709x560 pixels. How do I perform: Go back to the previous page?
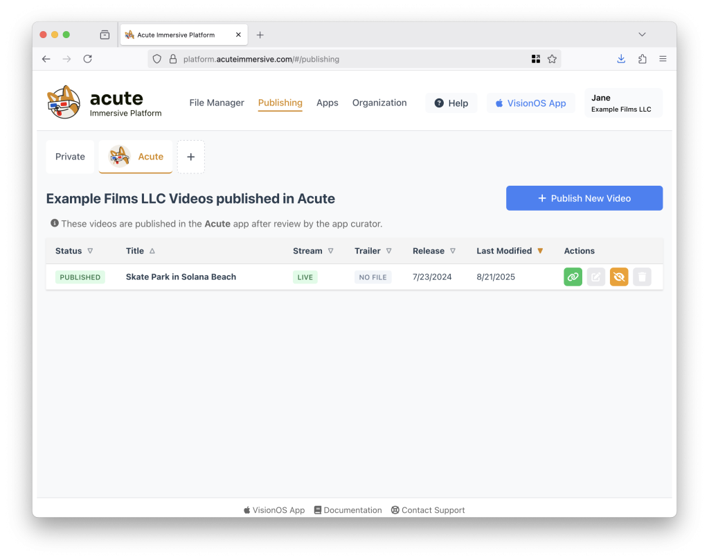(x=46, y=59)
